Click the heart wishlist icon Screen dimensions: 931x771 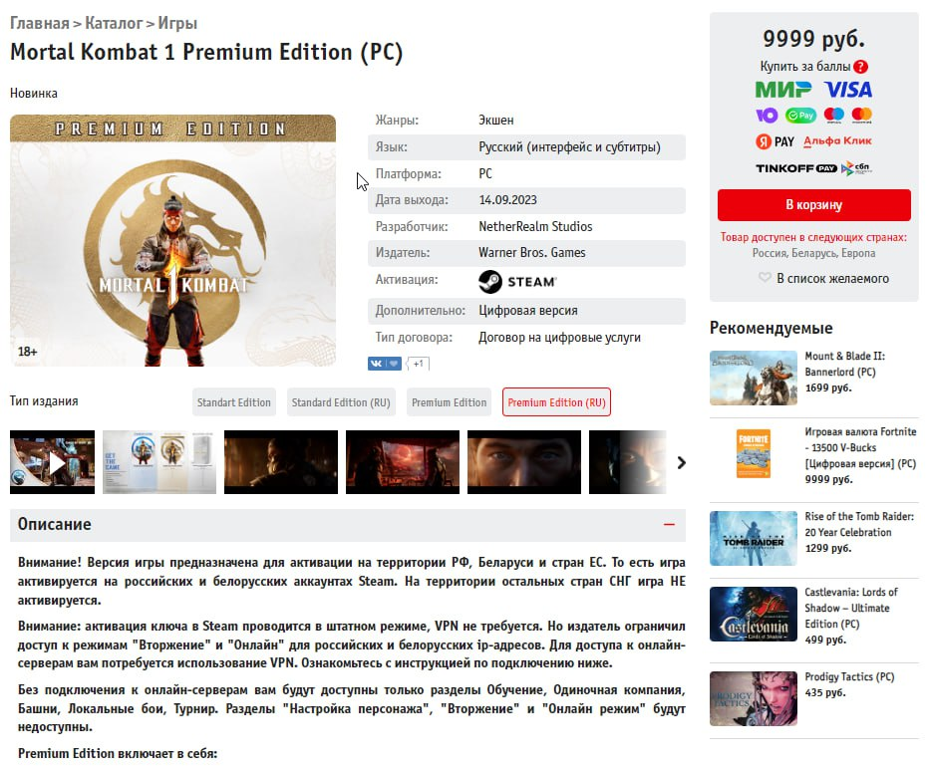[765, 278]
